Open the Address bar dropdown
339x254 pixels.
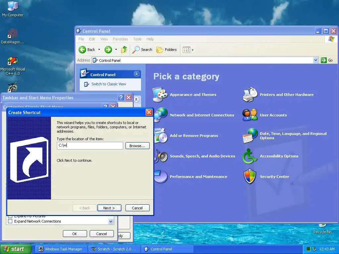[315, 60]
